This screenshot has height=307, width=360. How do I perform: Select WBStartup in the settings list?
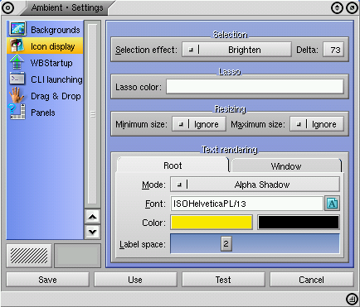tap(45, 62)
